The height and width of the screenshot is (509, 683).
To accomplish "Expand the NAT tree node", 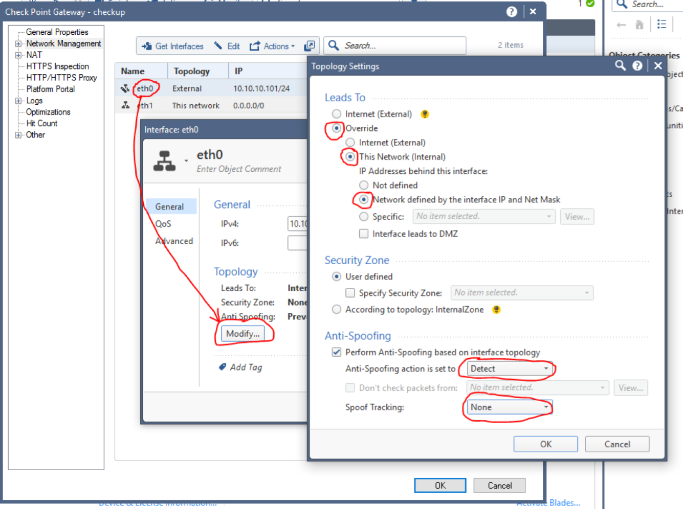I will (x=18, y=55).
